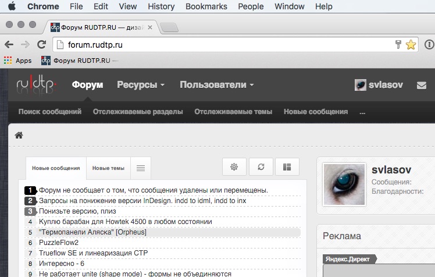Open topic Куплю барабан для Howtek 4500
The height and width of the screenshot is (277, 435).
click(126, 222)
